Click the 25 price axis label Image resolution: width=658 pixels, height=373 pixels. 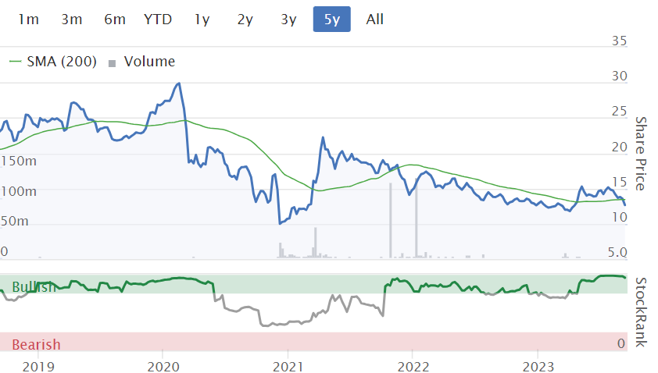pyautogui.click(x=619, y=112)
